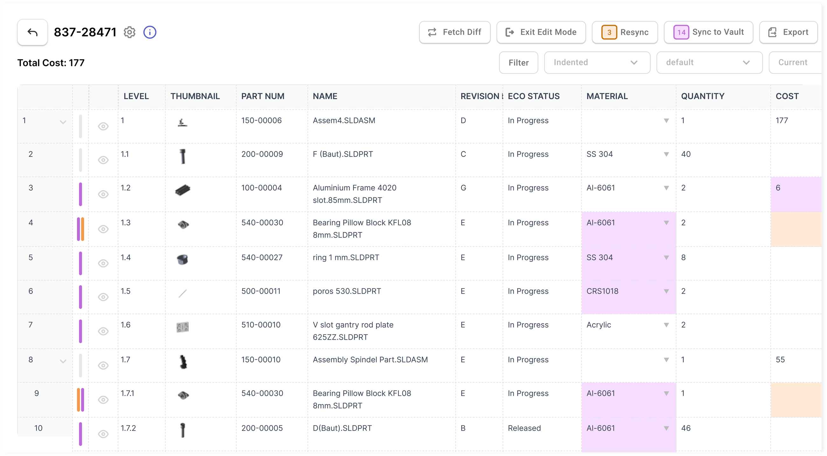
Task: Open the Indented view dropdown
Action: pos(597,63)
